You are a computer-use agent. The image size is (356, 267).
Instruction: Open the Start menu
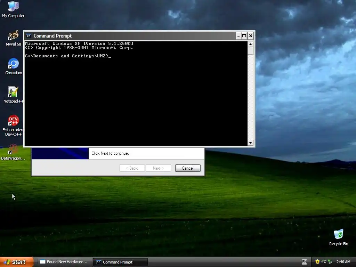tap(17, 262)
